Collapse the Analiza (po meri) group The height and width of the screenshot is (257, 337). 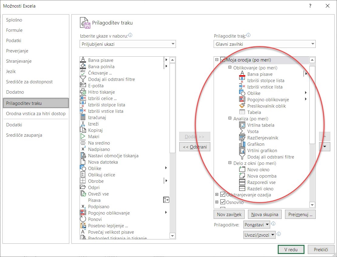coord(230,118)
